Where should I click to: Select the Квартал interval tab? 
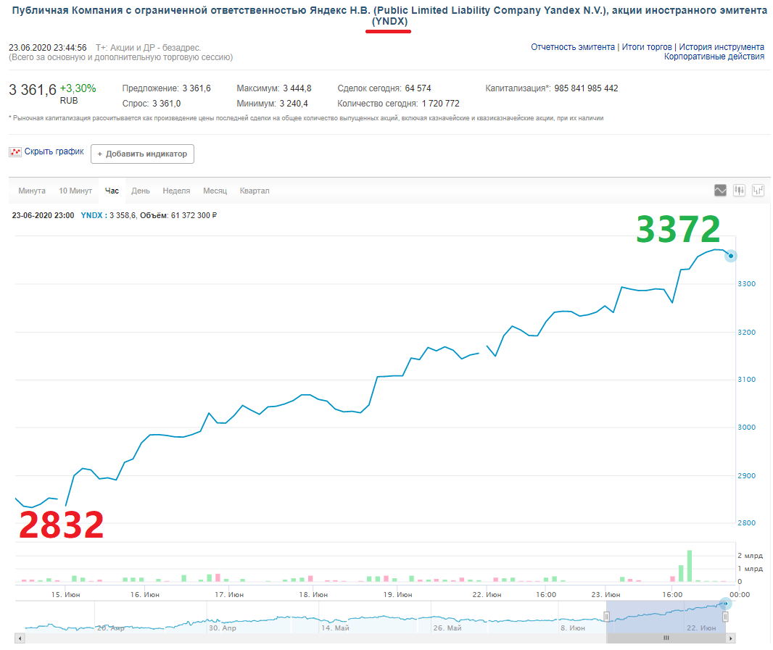pyautogui.click(x=255, y=191)
